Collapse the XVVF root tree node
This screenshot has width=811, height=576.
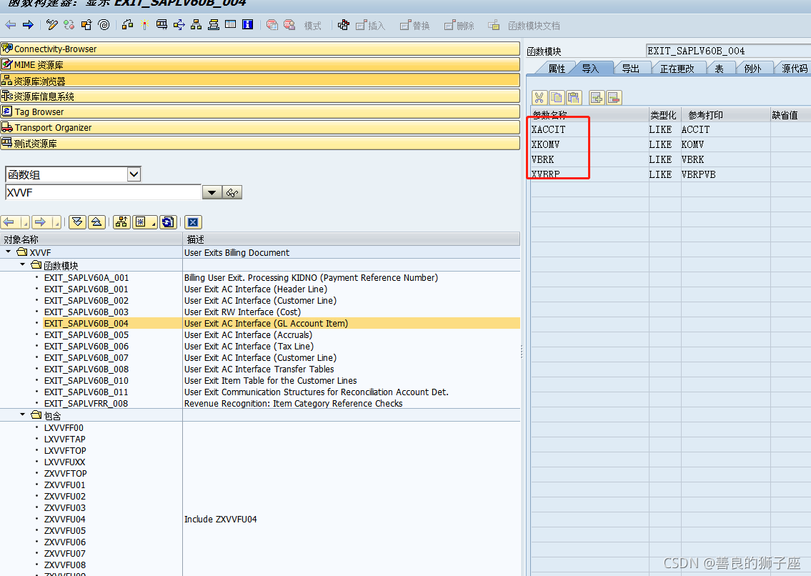(9, 252)
